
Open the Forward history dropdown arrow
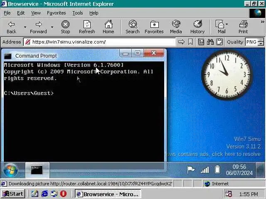point(52,27)
